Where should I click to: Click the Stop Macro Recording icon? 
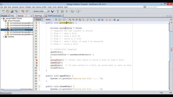[x=110, y=20]
